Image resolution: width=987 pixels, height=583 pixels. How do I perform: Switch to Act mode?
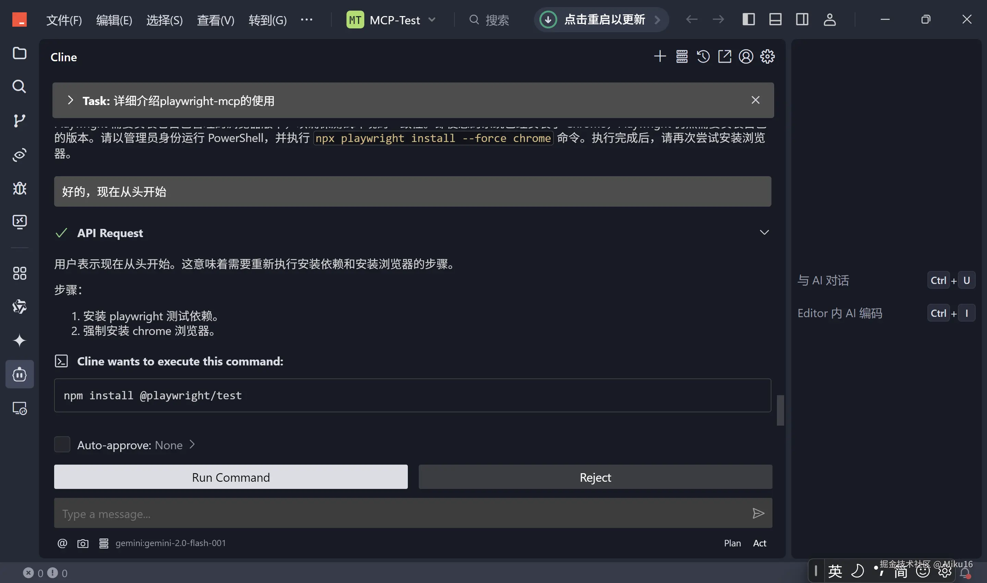759,543
